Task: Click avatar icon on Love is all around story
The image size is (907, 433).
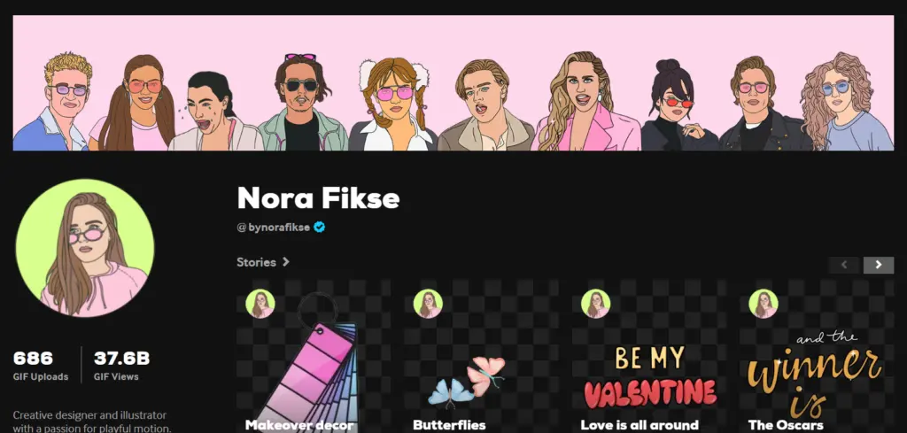Action: click(596, 304)
